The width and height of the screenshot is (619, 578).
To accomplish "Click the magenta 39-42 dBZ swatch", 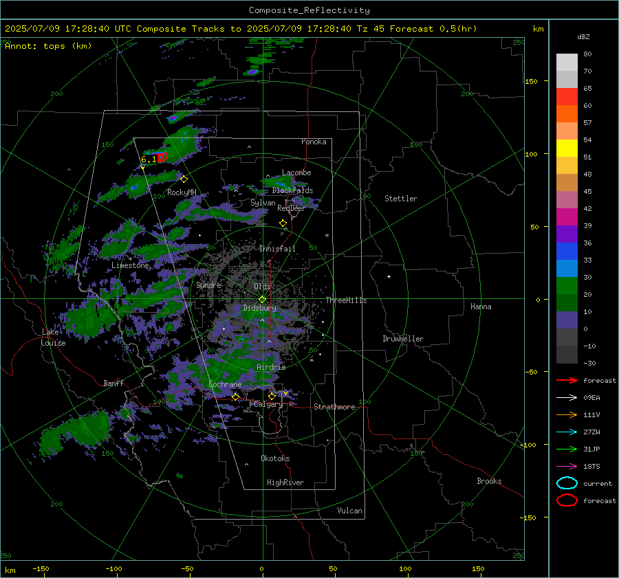I will pyautogui.click(x=567, y=216).
